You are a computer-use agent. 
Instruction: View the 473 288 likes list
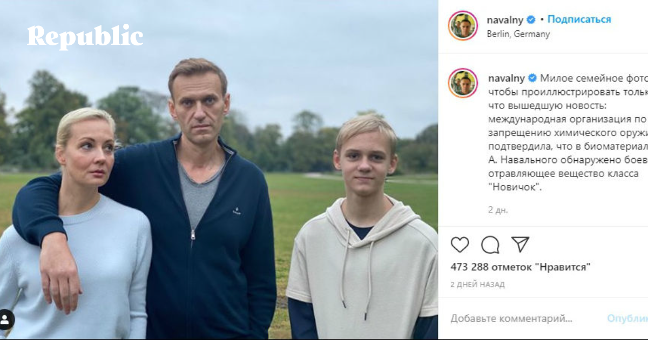pyautogui.click(x=520, y=267)
